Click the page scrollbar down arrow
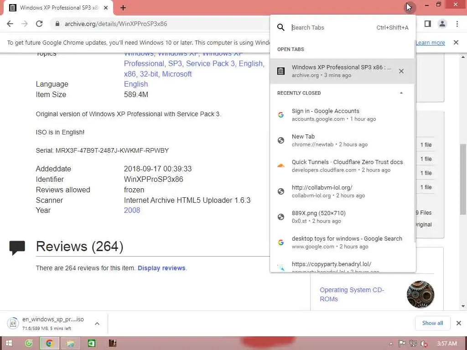The width and height of the screenshot is (467, 350). click(463, 306)
